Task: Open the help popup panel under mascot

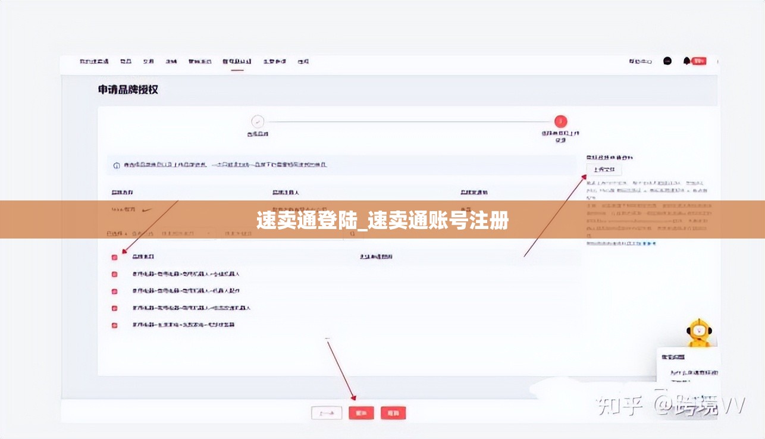Action: coord(689,365)
